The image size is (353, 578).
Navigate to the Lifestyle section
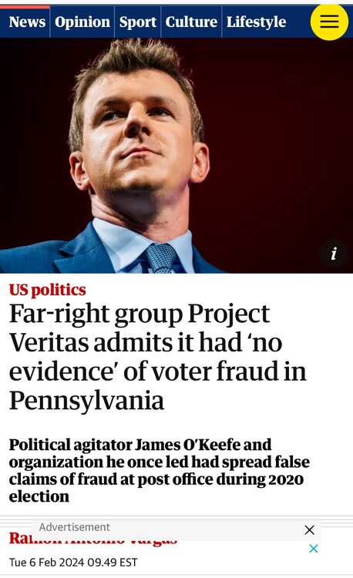pos(256,22)
